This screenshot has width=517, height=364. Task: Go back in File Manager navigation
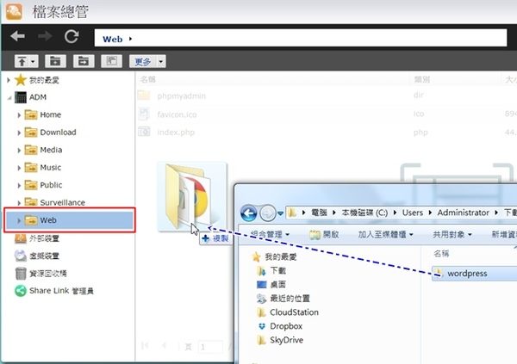click(17, 36)
